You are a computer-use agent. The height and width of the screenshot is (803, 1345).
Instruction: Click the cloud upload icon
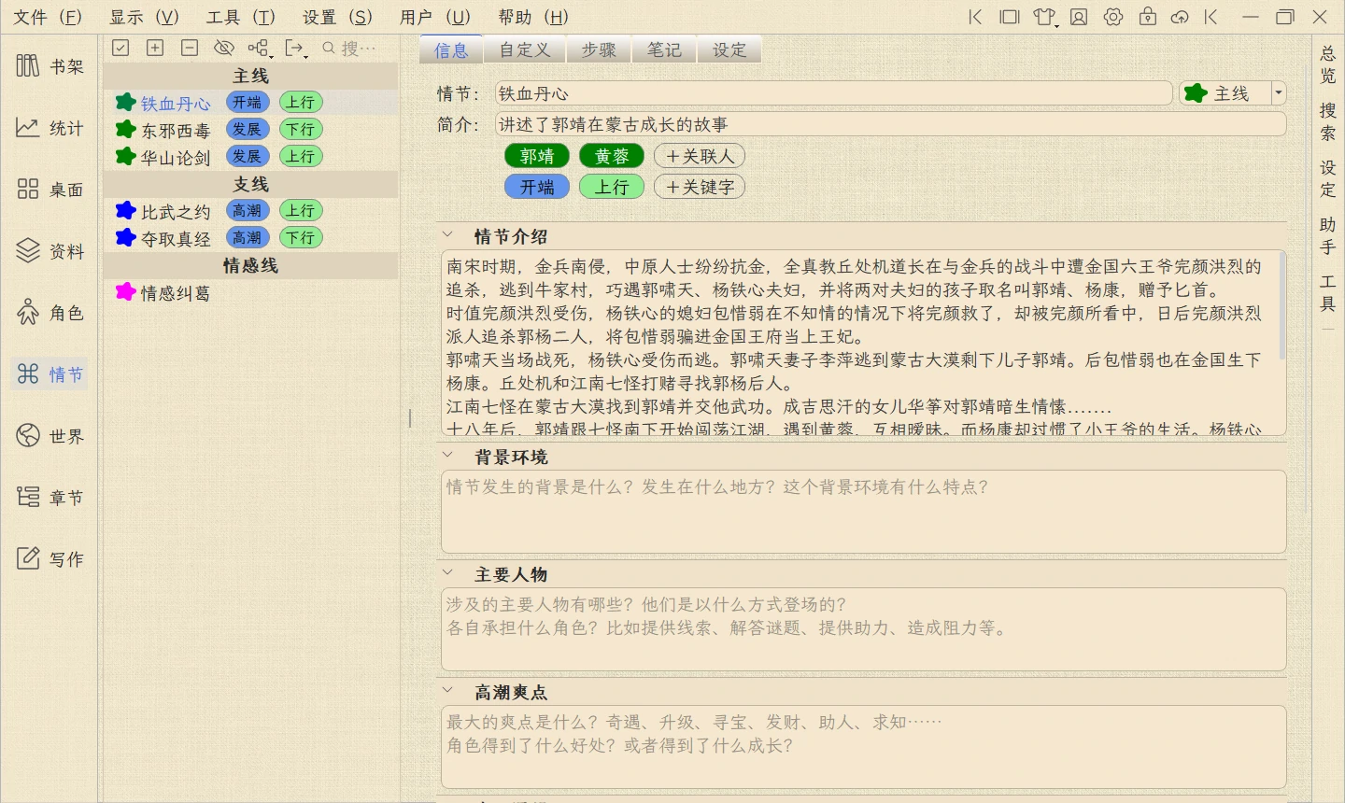(x=1180, y=17)
